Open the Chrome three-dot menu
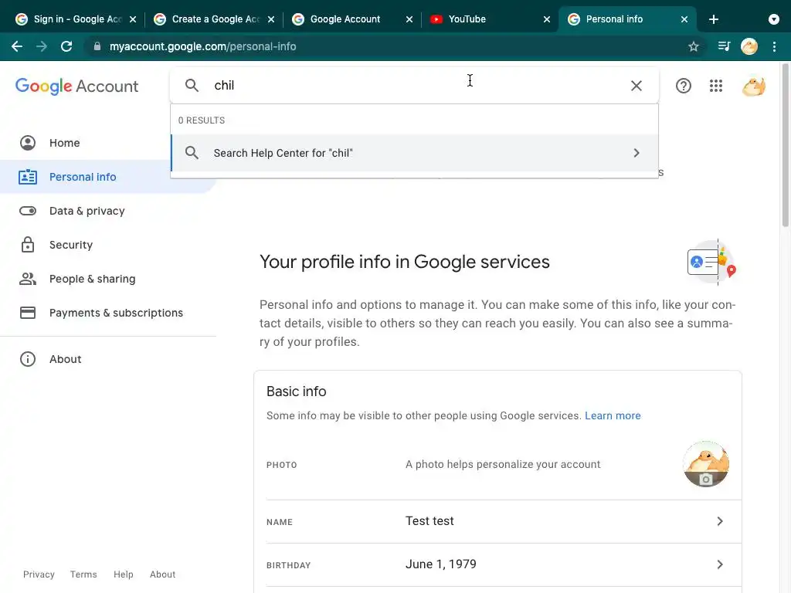 [x=774, y=46]
